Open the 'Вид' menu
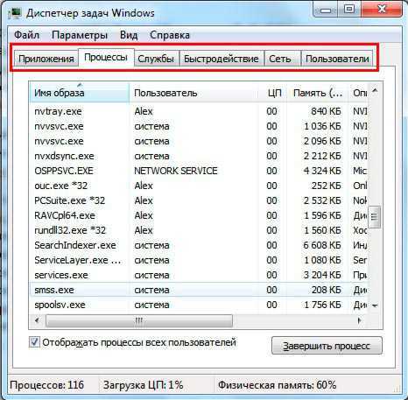This screenshot has height=400, width=408. click(129, 35)
